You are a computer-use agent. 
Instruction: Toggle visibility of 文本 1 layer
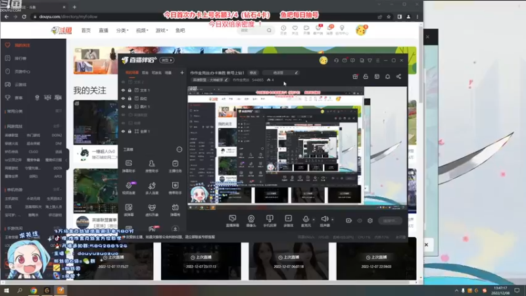pyautogui.click(x=123, y=90)
